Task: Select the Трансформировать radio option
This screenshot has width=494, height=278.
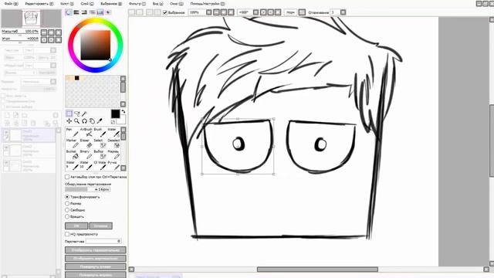Action: (67, 197)
